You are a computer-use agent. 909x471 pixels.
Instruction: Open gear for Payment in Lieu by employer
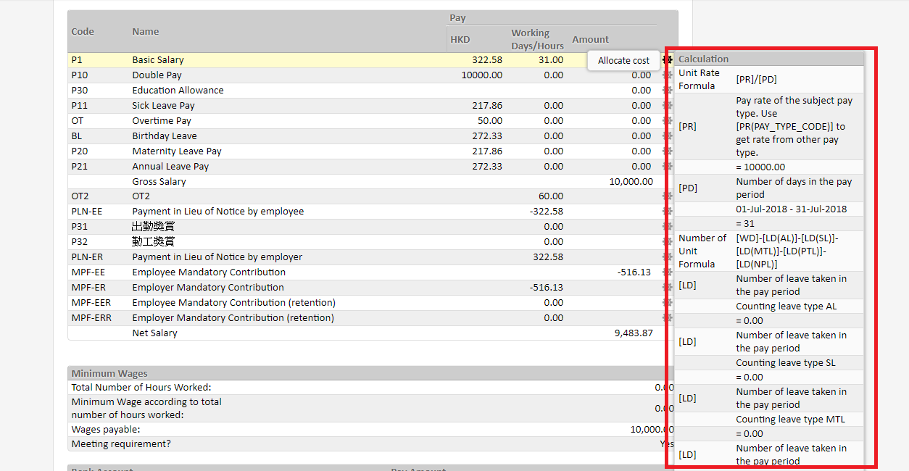pos(668,257)
